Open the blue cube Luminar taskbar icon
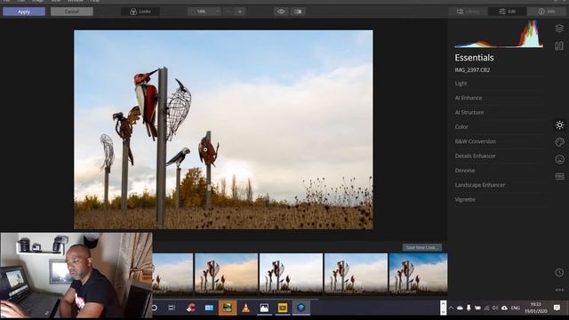This screenshot has width=569, height=320. 301,308
